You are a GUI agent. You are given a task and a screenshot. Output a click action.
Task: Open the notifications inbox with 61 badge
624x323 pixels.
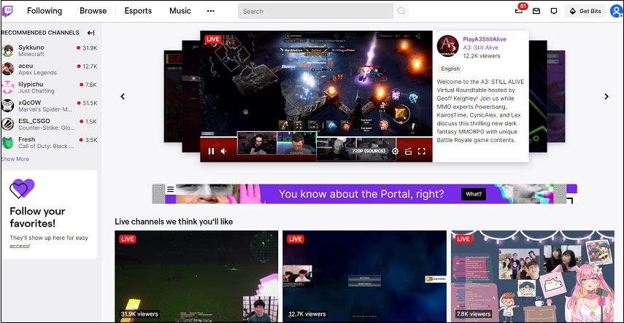(520, 10)
